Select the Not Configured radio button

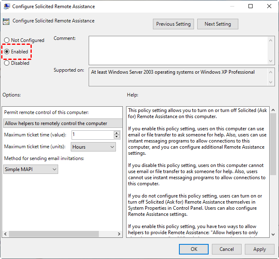point(7,40)
